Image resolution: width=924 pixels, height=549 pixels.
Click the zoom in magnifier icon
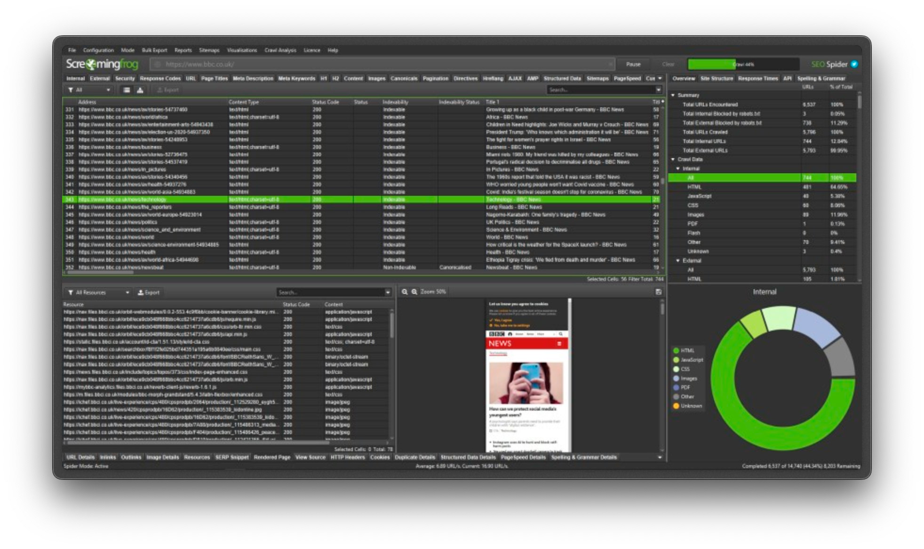tap(414, 292)
